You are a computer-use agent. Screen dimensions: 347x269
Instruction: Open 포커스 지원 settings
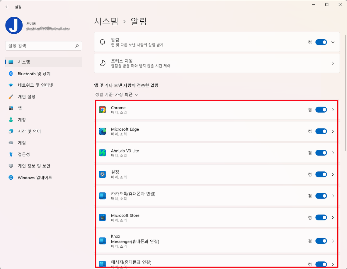tap(216, 63)
